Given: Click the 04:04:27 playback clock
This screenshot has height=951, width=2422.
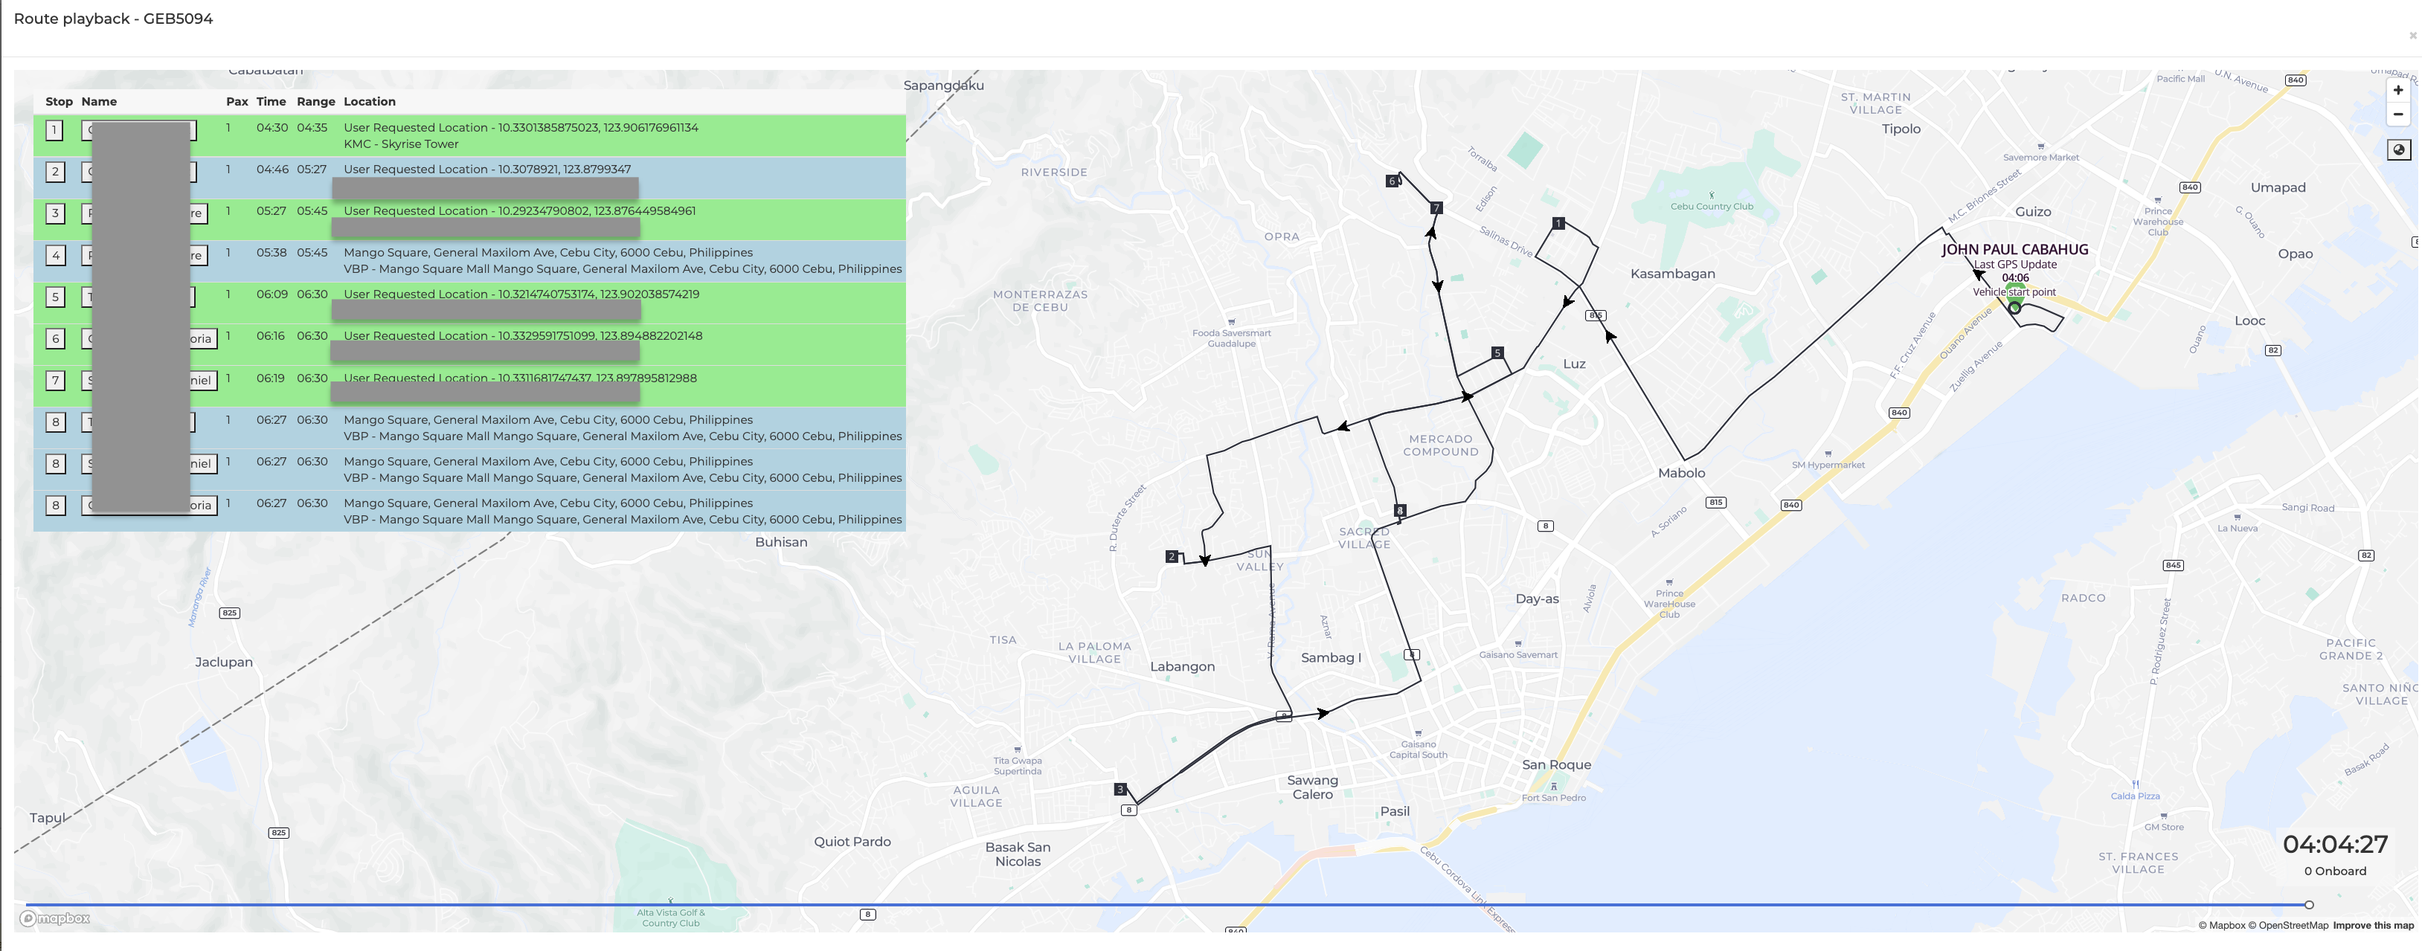Looking at the screenshot, I should tap(2336, 844).
